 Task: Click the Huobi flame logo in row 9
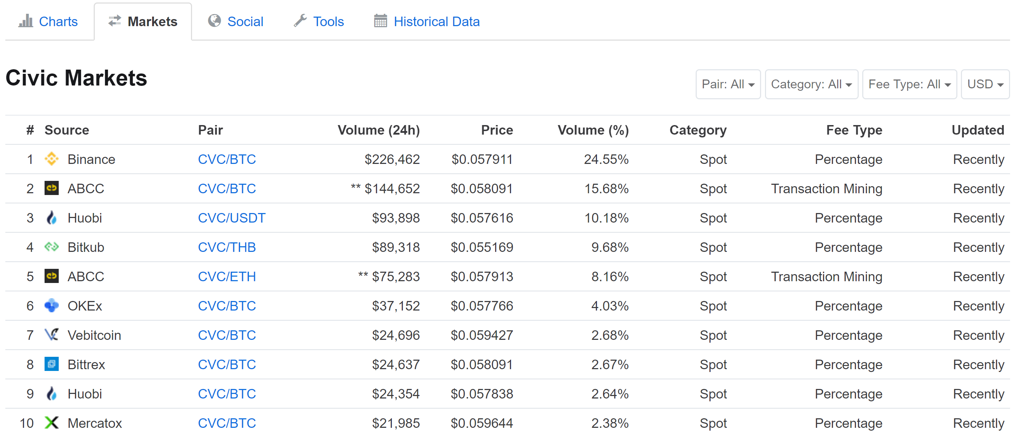tap(51, 394)
